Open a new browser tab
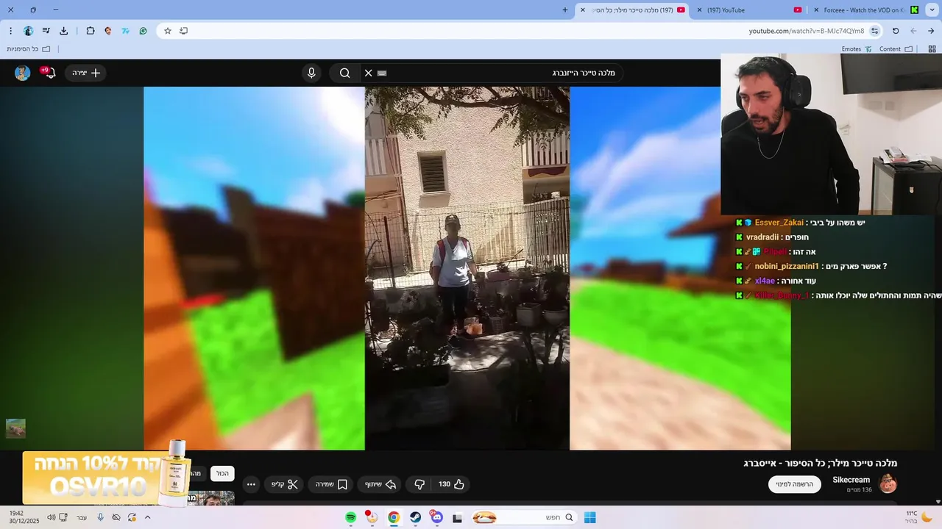This screenshot has height=529, width=942. pos(565,10)
